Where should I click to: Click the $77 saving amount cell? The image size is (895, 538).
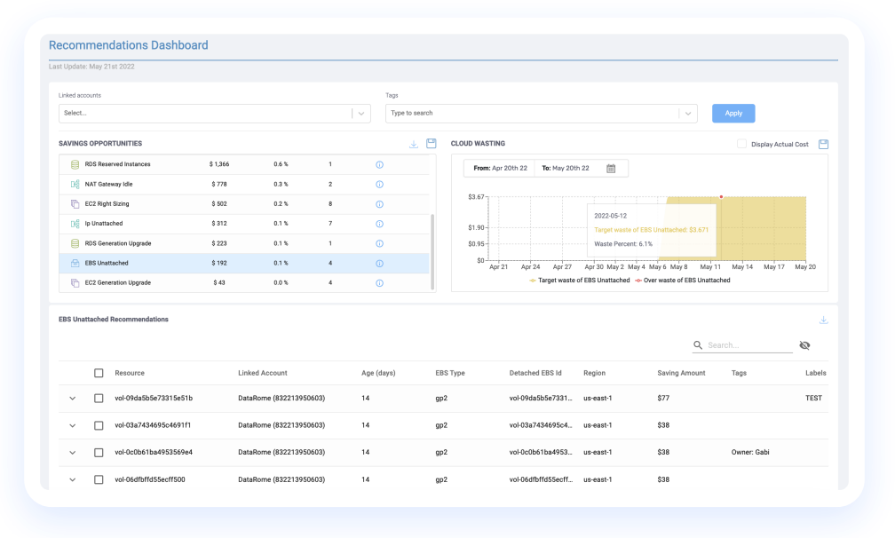(x=663, y=399)
